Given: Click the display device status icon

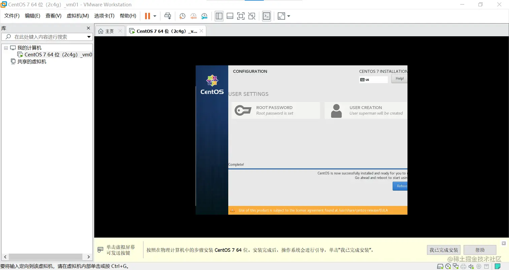Looking at the screenshot, I should coord(486,267).
